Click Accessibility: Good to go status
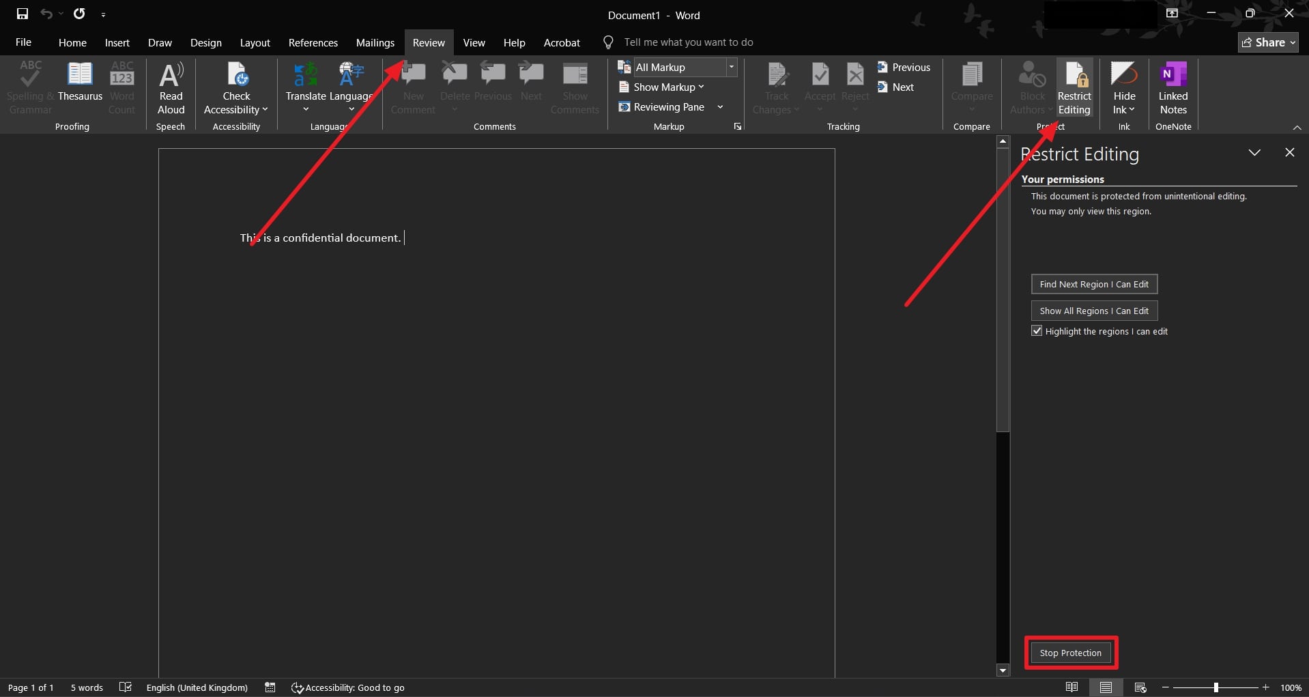The width and height of the screenshot is (1309, 697). [348, 687]
